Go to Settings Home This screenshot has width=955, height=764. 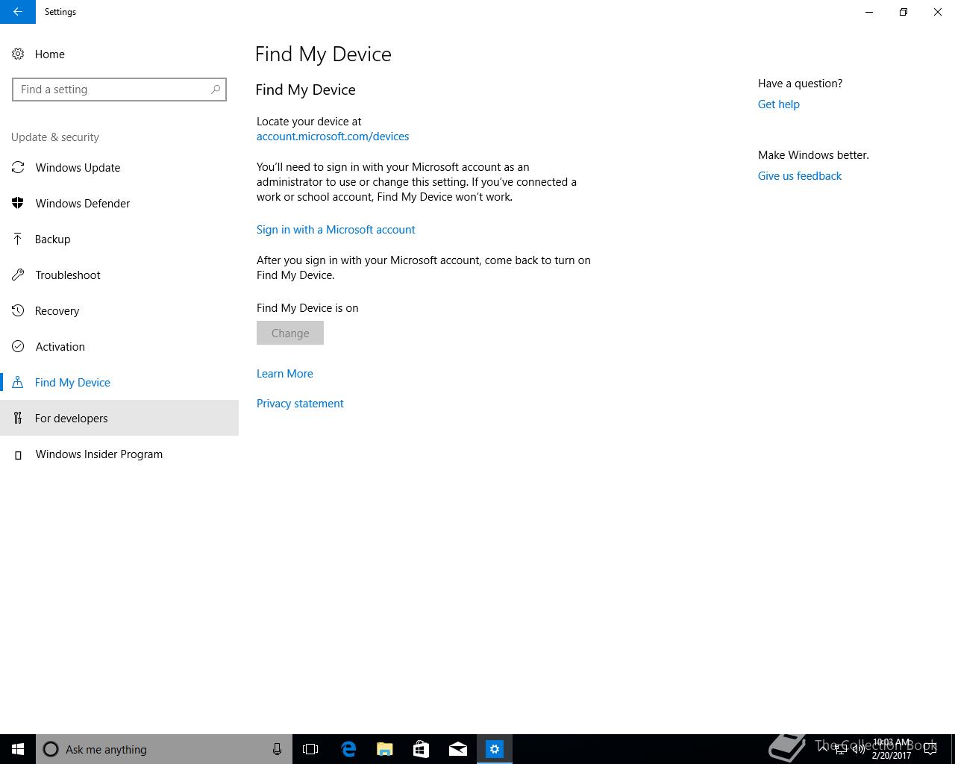[119, 54]
